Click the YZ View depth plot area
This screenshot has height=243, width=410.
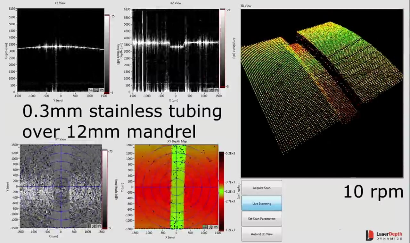pos(61,50)
